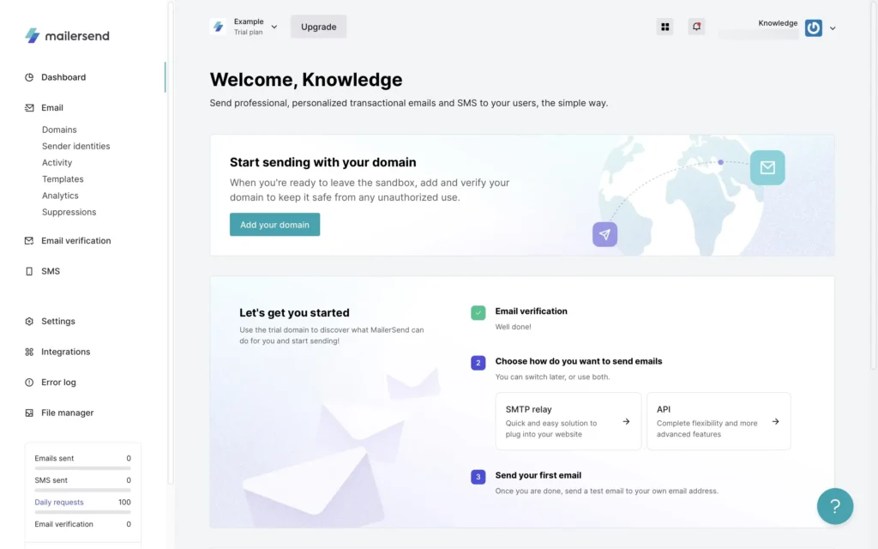Click the MailerSend logo
Viewport: 878px width, 549px height.
(x=66, y=36)
